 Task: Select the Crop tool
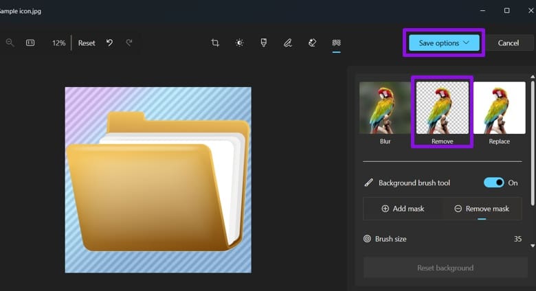pyautogui.click(x=215, y=43)
